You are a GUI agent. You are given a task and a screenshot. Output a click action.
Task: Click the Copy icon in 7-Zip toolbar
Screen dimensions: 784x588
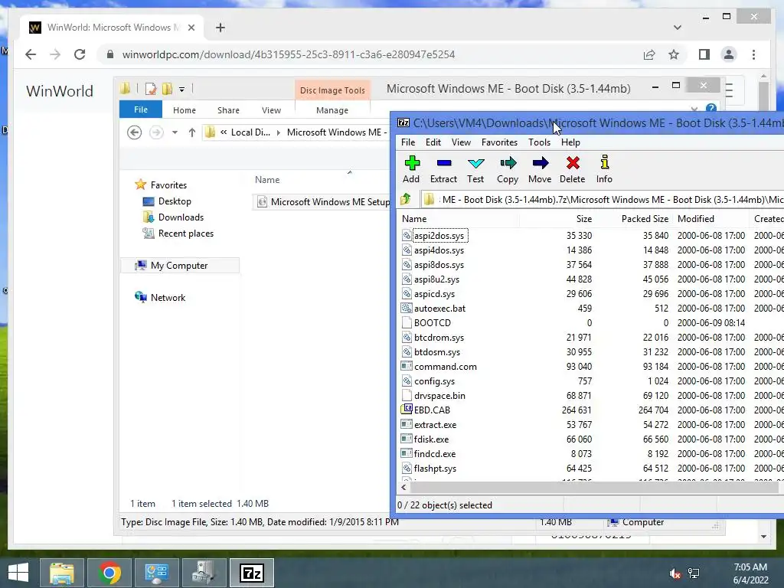tap(508, 169)
